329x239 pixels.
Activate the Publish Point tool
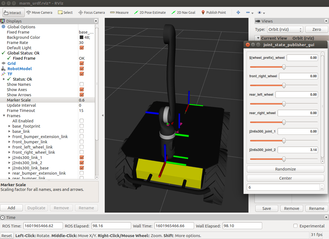(x=214, y=13)
